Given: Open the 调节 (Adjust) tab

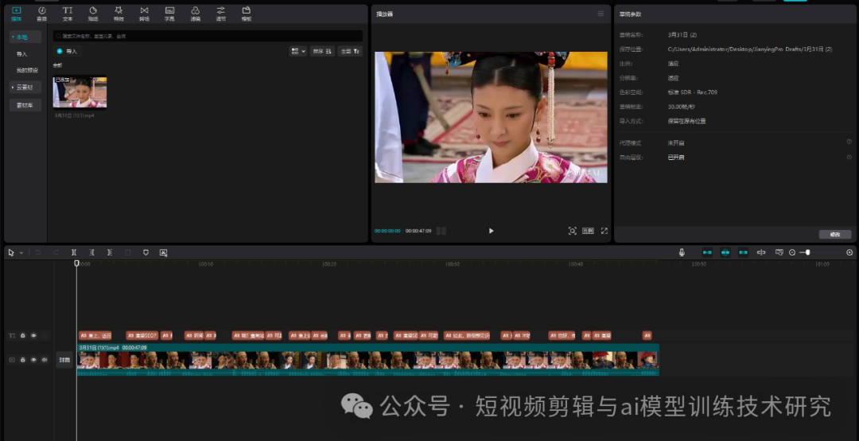Looking at the screenshot, I should [x=221, y=14].
